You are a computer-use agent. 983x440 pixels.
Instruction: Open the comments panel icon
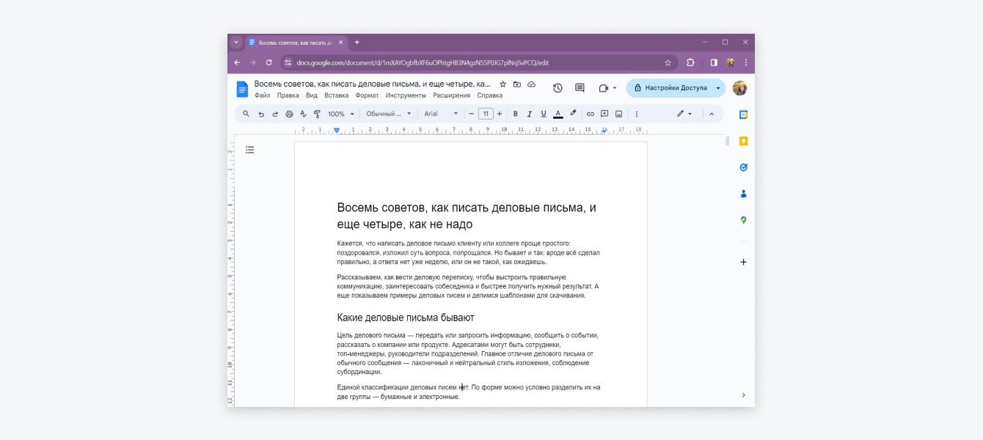tap(580, 88)
